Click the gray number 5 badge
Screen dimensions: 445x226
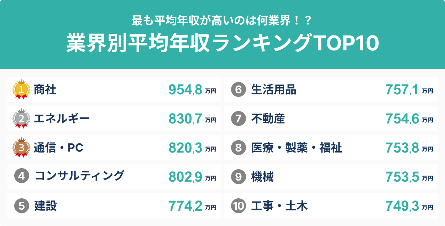click(x=21, y=206)
